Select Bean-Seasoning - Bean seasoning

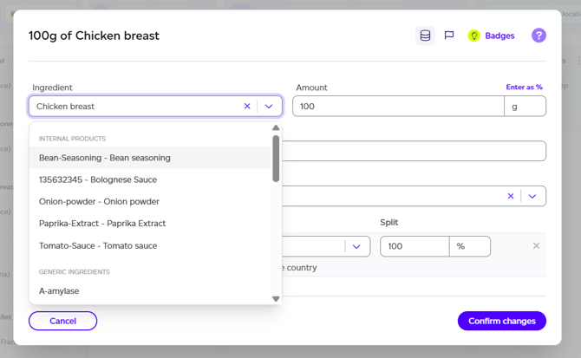[150, 158]
